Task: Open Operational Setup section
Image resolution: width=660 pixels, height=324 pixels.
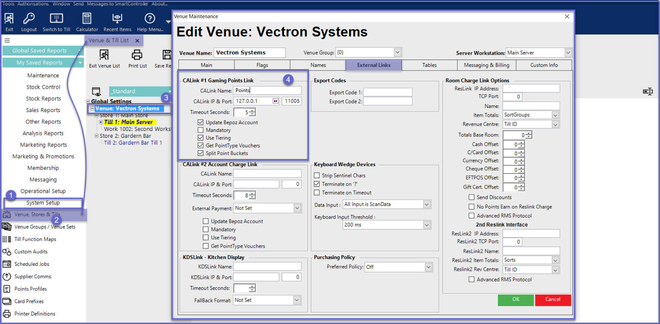Action: tap(43, 191)
